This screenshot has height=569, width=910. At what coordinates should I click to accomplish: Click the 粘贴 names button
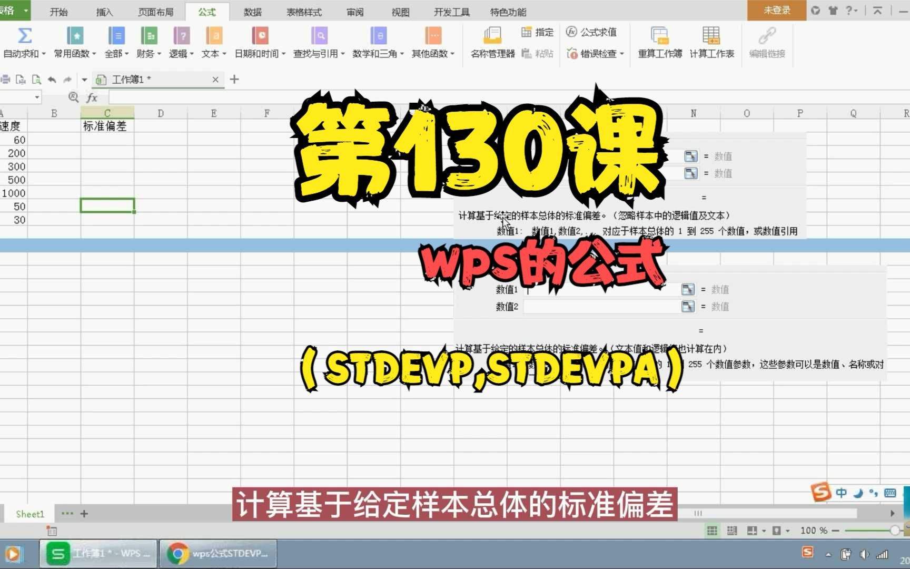(537, 54)
